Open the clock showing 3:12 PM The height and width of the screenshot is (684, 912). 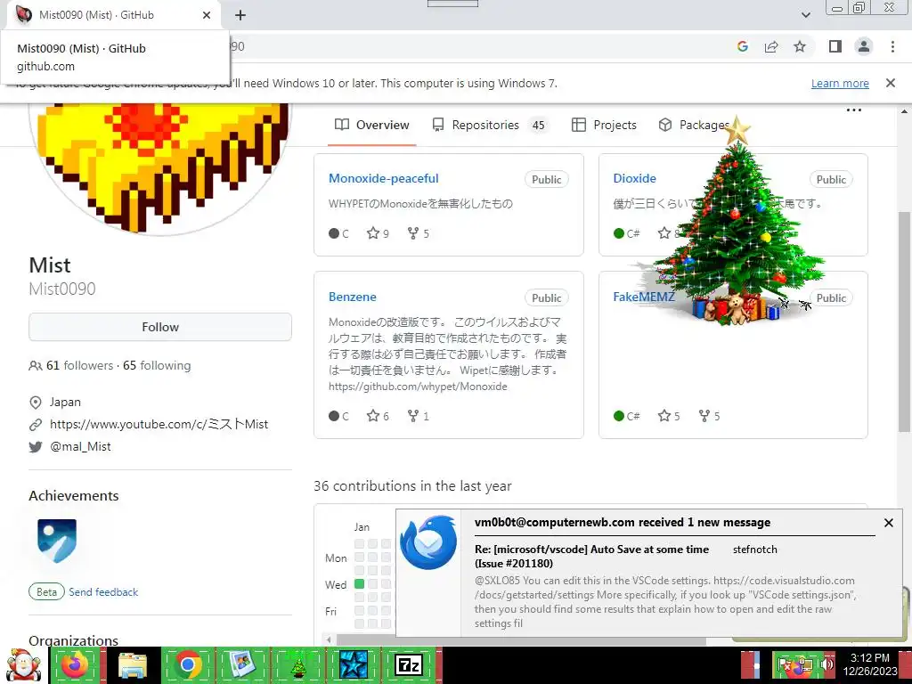(x=870, y=664)
